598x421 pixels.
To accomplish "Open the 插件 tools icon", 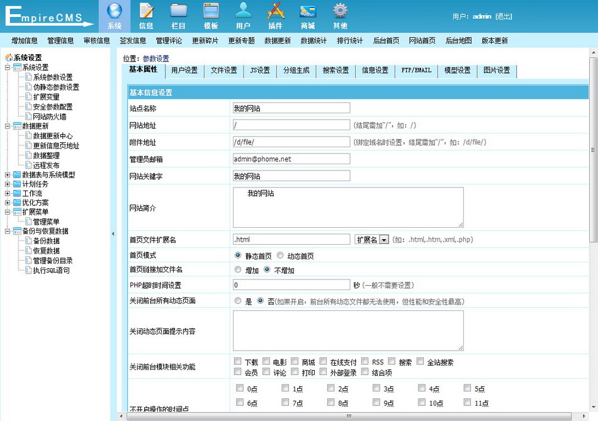I will (x=275, y=11).
